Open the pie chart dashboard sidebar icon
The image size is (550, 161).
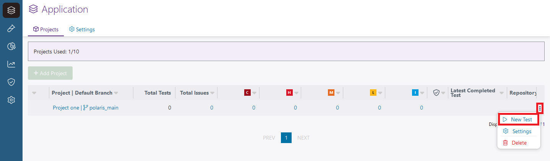[x=11, y=47]
